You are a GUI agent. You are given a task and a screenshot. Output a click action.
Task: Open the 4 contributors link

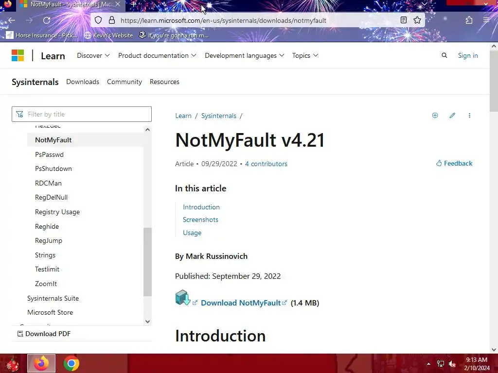coord(266,164)
